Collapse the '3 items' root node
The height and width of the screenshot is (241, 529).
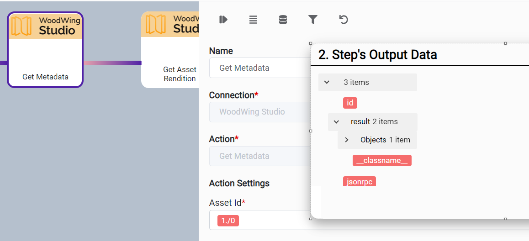pyautogui.click(x=327, y=82)
